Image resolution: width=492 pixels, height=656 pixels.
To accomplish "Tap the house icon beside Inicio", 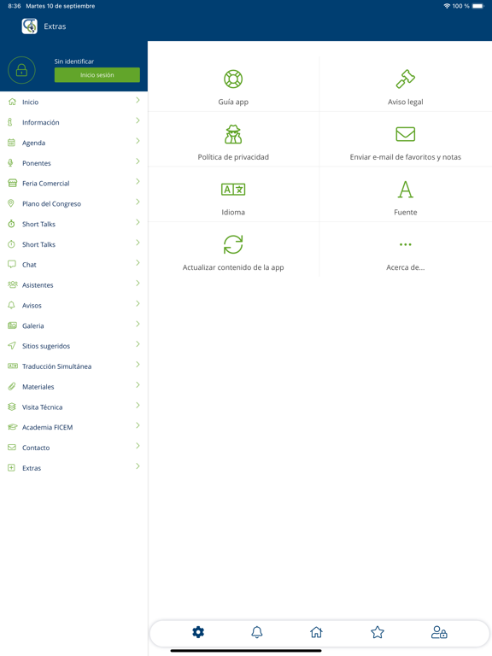I will [12, 102].
